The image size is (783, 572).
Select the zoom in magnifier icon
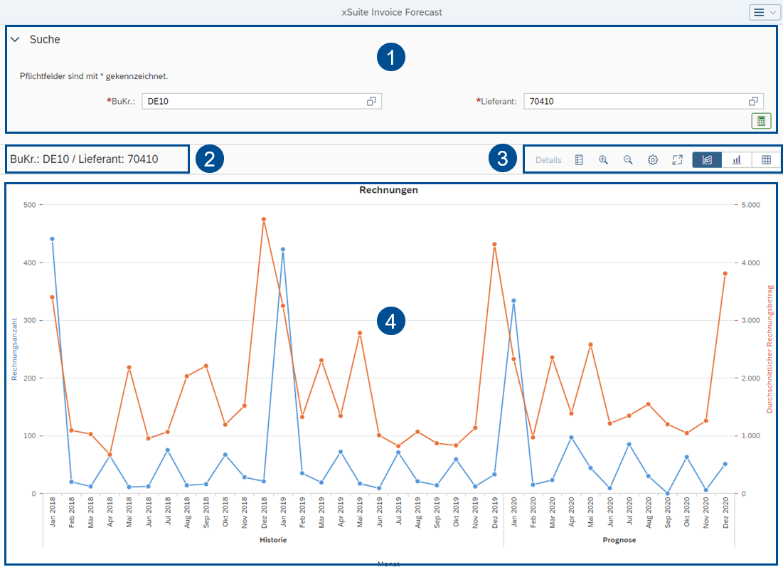pos(603,159)
